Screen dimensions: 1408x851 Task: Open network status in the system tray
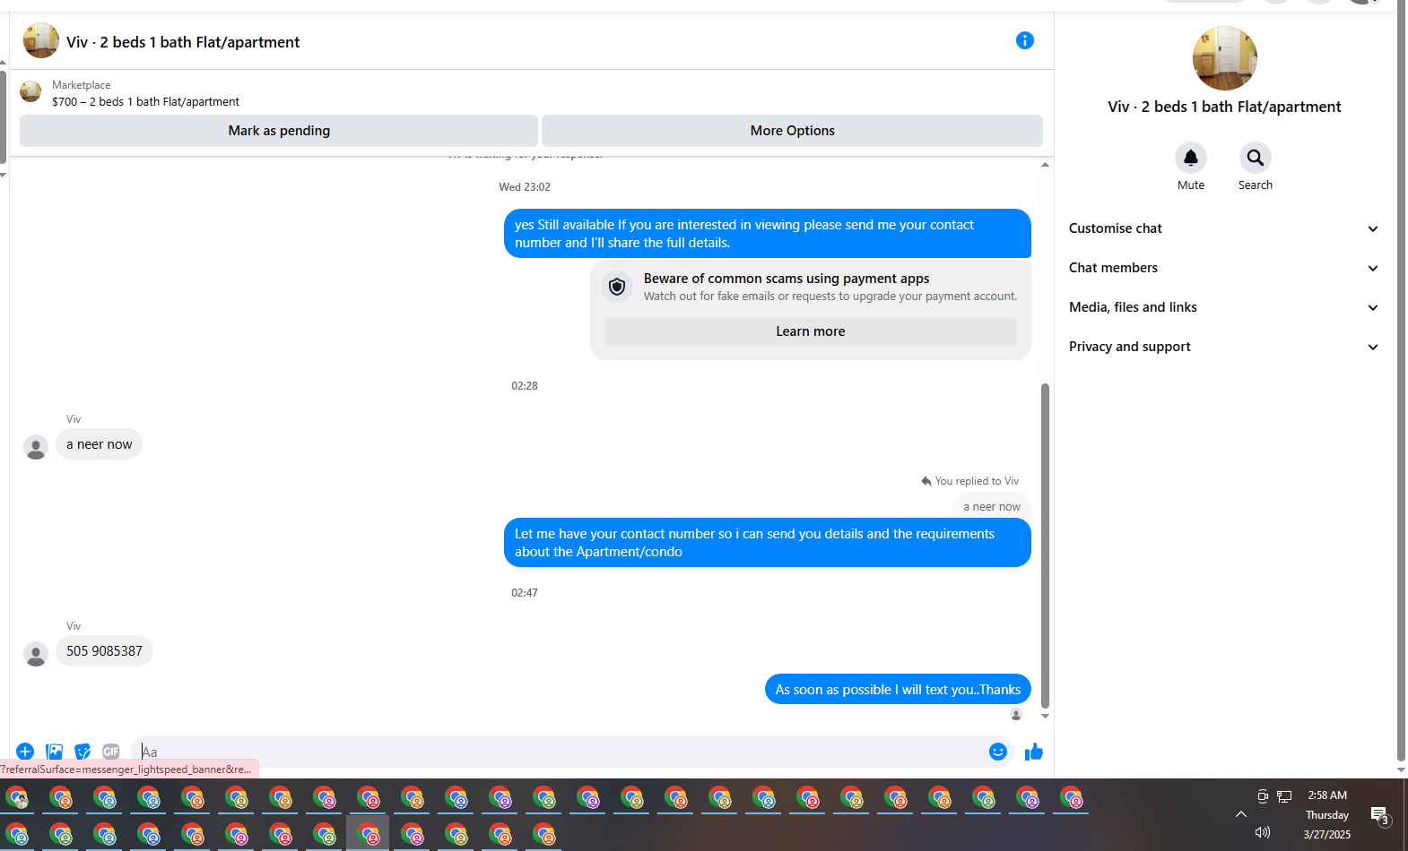point(1284,796)
